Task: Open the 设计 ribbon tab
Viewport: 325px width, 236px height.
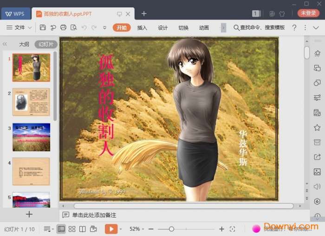Action: 162,28
